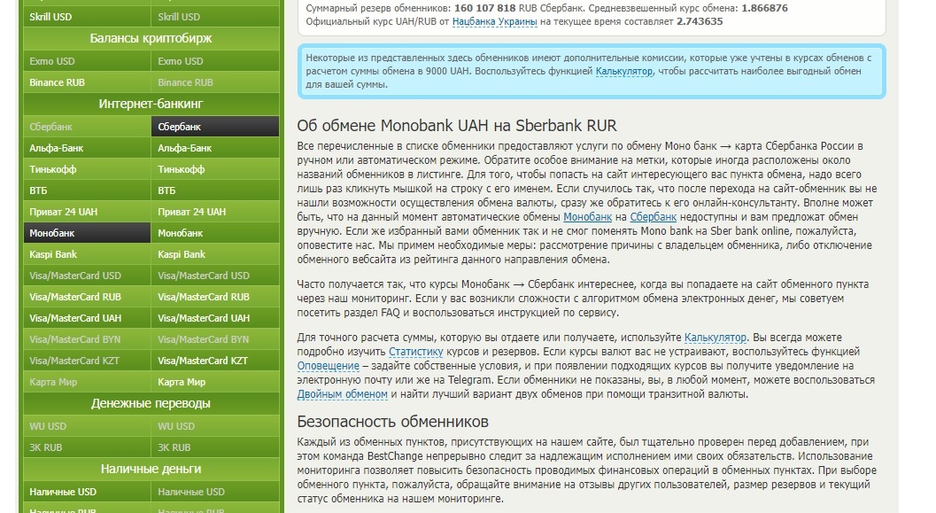Select Альфа-Банк in the right column
This screenshot has width=936, height=513.
tap(215, 148)
